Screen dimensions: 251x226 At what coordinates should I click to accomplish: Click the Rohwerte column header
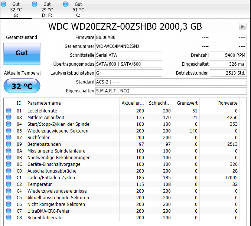click(220, 103)
